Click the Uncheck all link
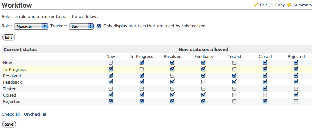This screenshot has height=134, width=314. pos(36,114)
